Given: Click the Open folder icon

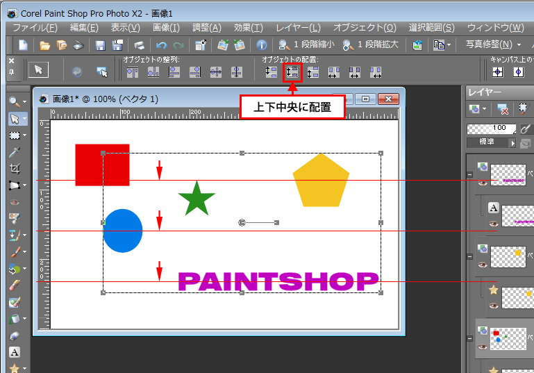Looking at the screenshot, I should tap(44, 45).
